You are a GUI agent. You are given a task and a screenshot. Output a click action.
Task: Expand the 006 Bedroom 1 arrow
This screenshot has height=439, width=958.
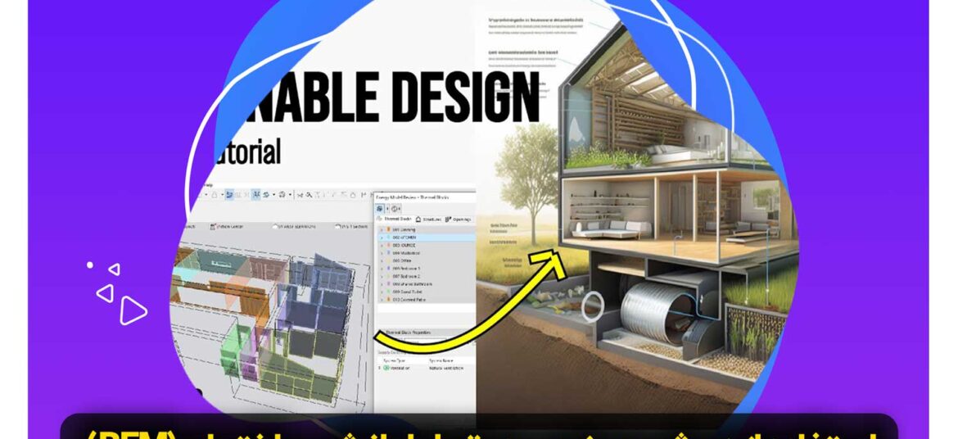point(382,269)
